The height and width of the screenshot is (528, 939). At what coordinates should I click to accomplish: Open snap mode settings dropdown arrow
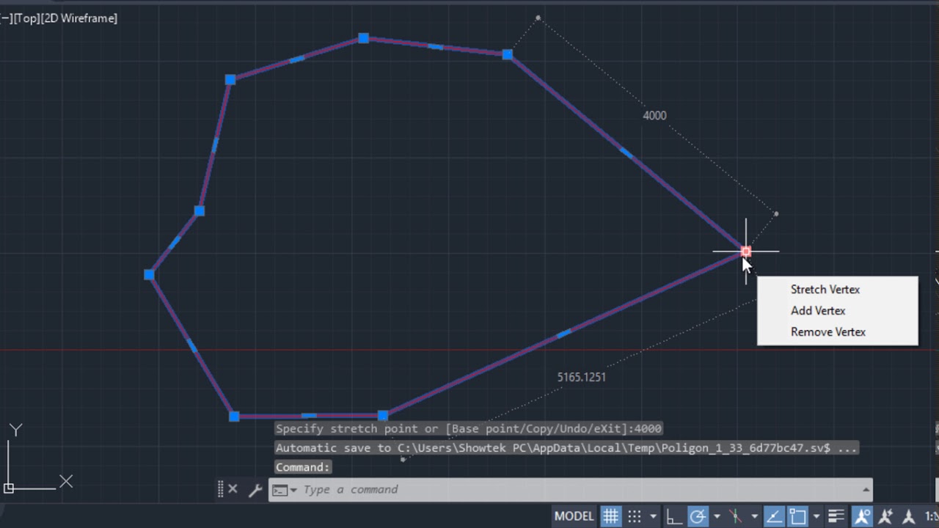point(653,516)
